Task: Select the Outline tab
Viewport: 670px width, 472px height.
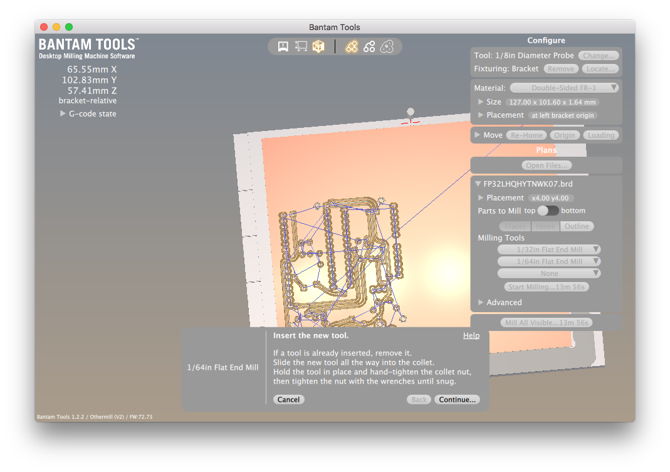Action: (x=577, y=226)
